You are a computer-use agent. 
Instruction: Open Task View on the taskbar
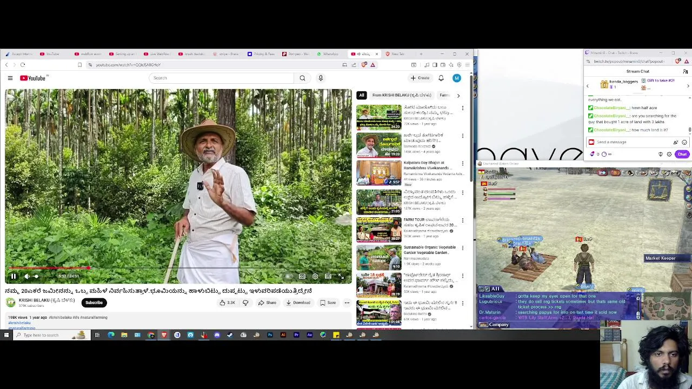tap(97, 335)
